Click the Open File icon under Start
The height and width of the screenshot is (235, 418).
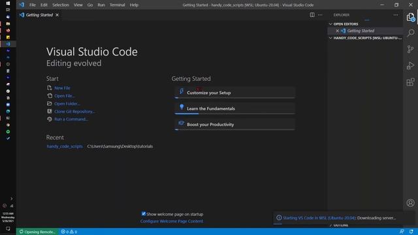[x=50, y=96]
